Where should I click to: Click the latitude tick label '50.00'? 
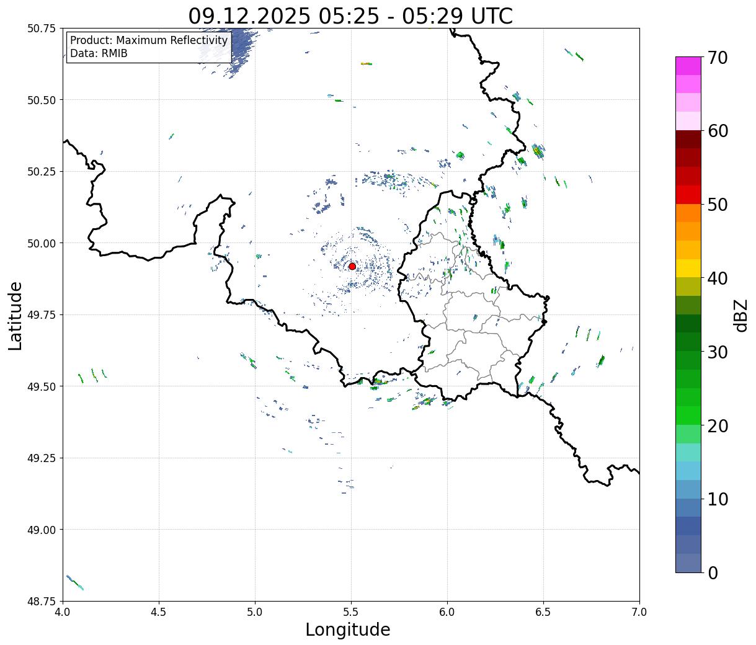[41, 243]
